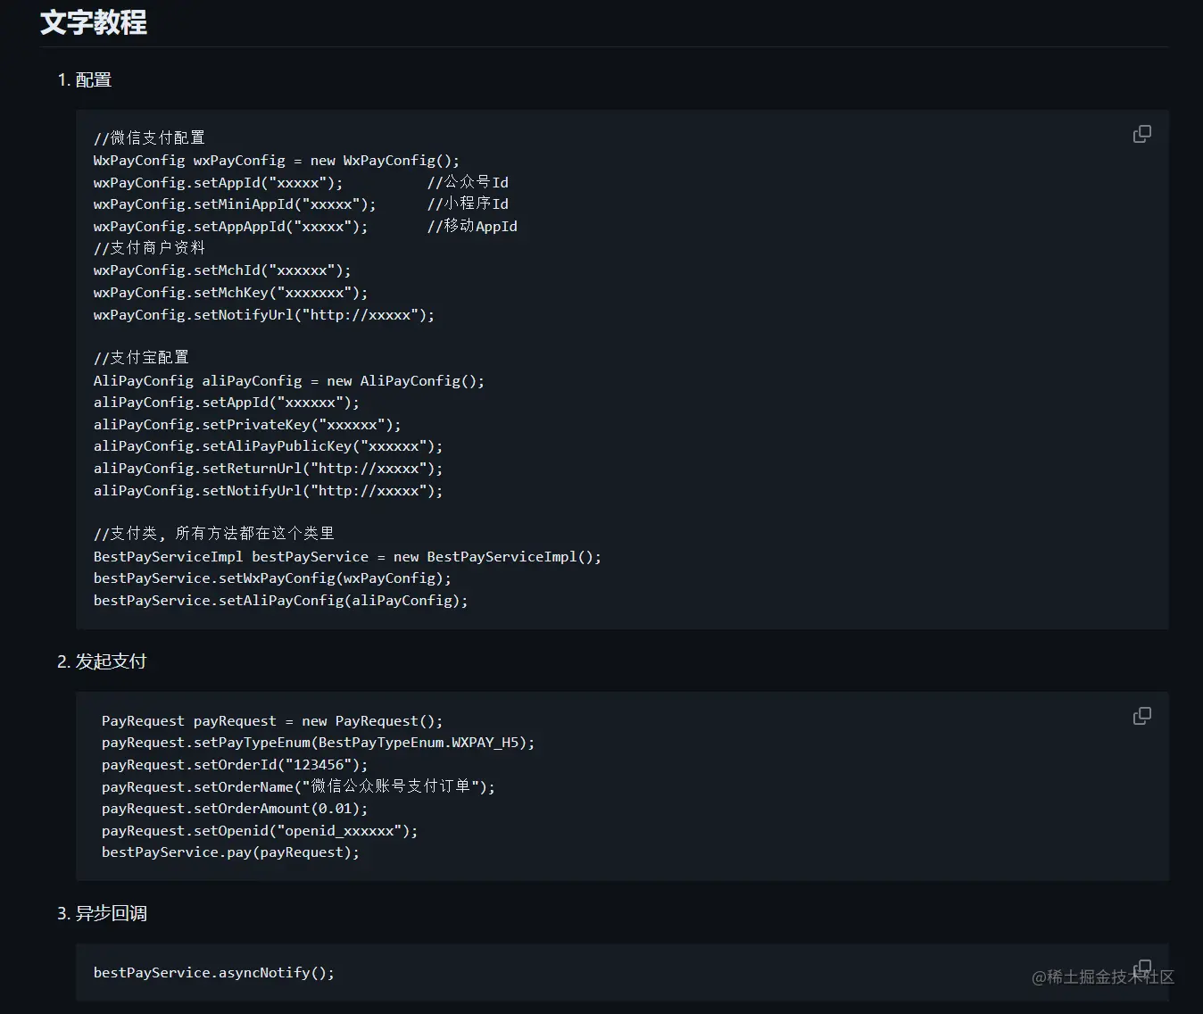Viewport: 1203px width, 1014px height.
Task: Click the bestPayService.asyncNotify() line
Action: 214,973
